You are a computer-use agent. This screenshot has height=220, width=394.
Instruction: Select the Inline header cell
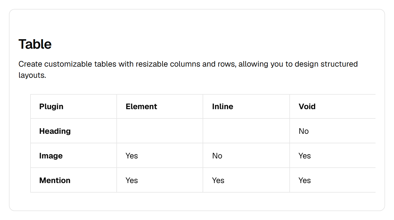(x=246, y=106)
